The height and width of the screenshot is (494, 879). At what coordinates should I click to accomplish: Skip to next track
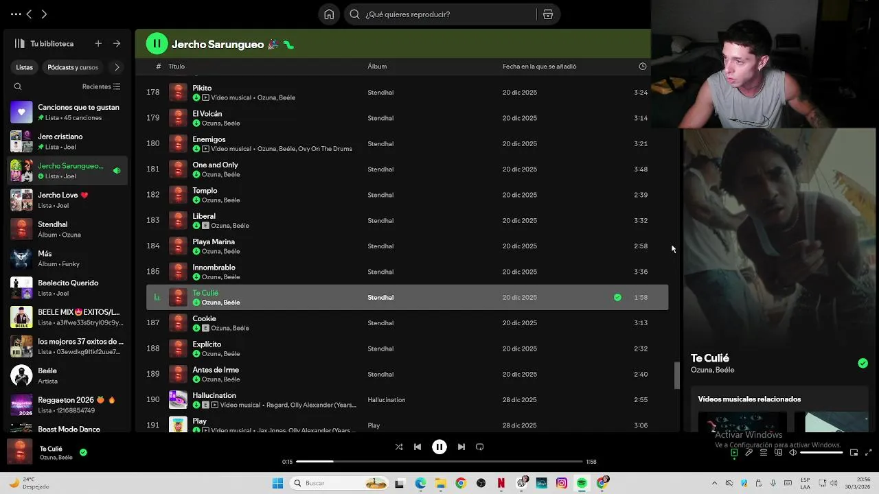coord(461,447)
